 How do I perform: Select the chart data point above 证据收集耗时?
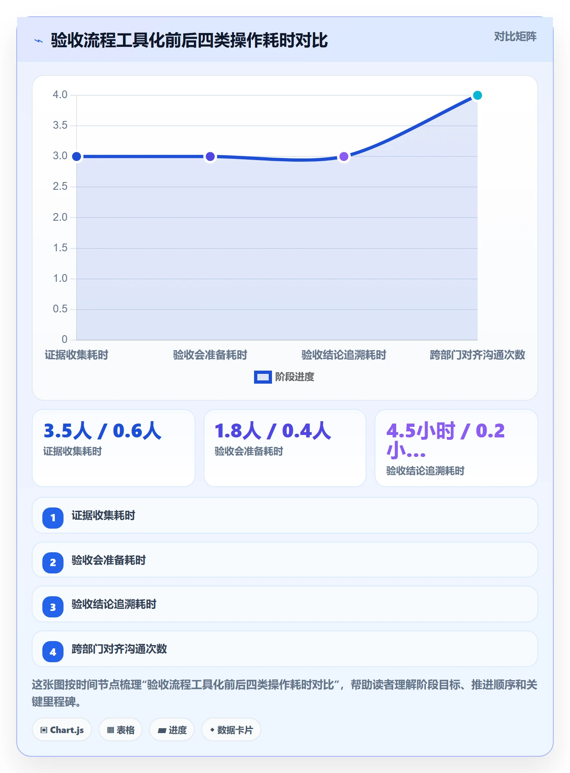coord(77,156)
